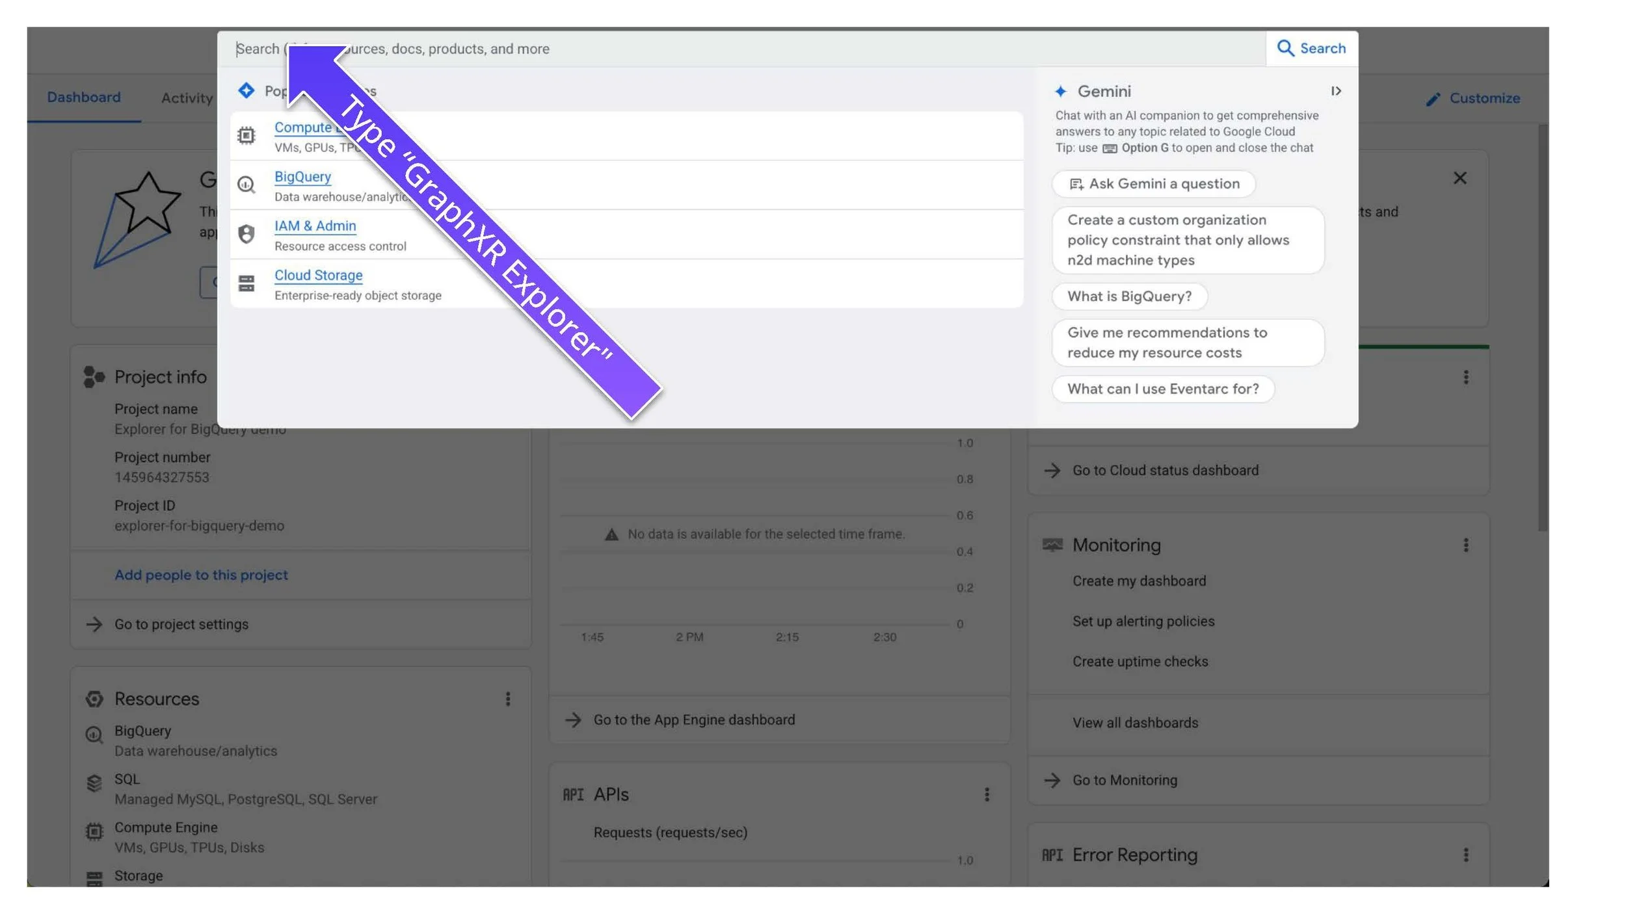The image size is (1626, 914).
Task: Click the page's vertical scrollbar
Action: point(1543,325)
